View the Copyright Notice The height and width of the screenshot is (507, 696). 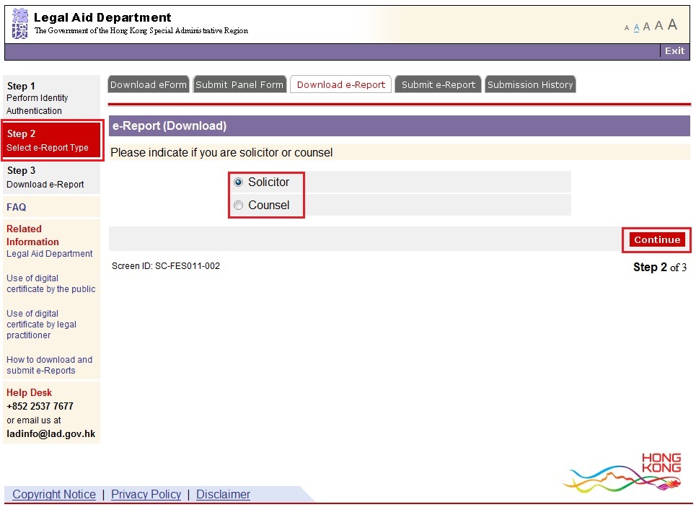(53, 494)
